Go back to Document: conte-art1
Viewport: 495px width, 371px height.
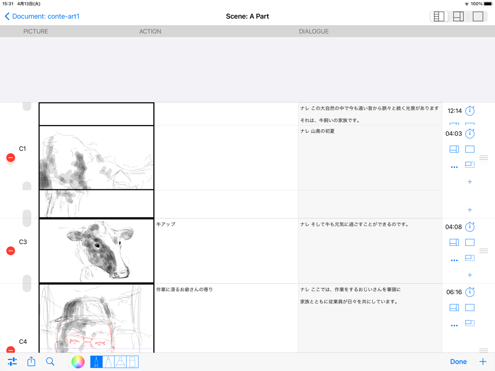point(42,16)
